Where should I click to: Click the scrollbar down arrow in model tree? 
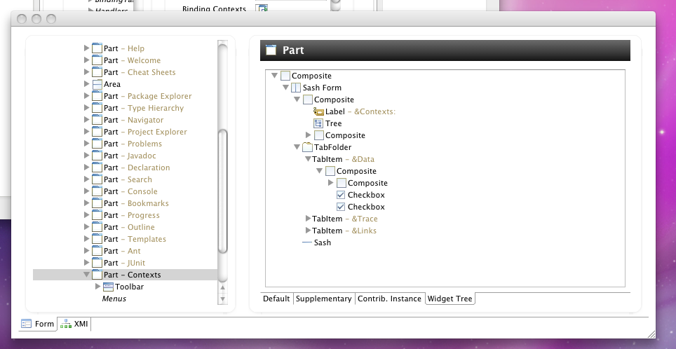click(x=222, y=298)
